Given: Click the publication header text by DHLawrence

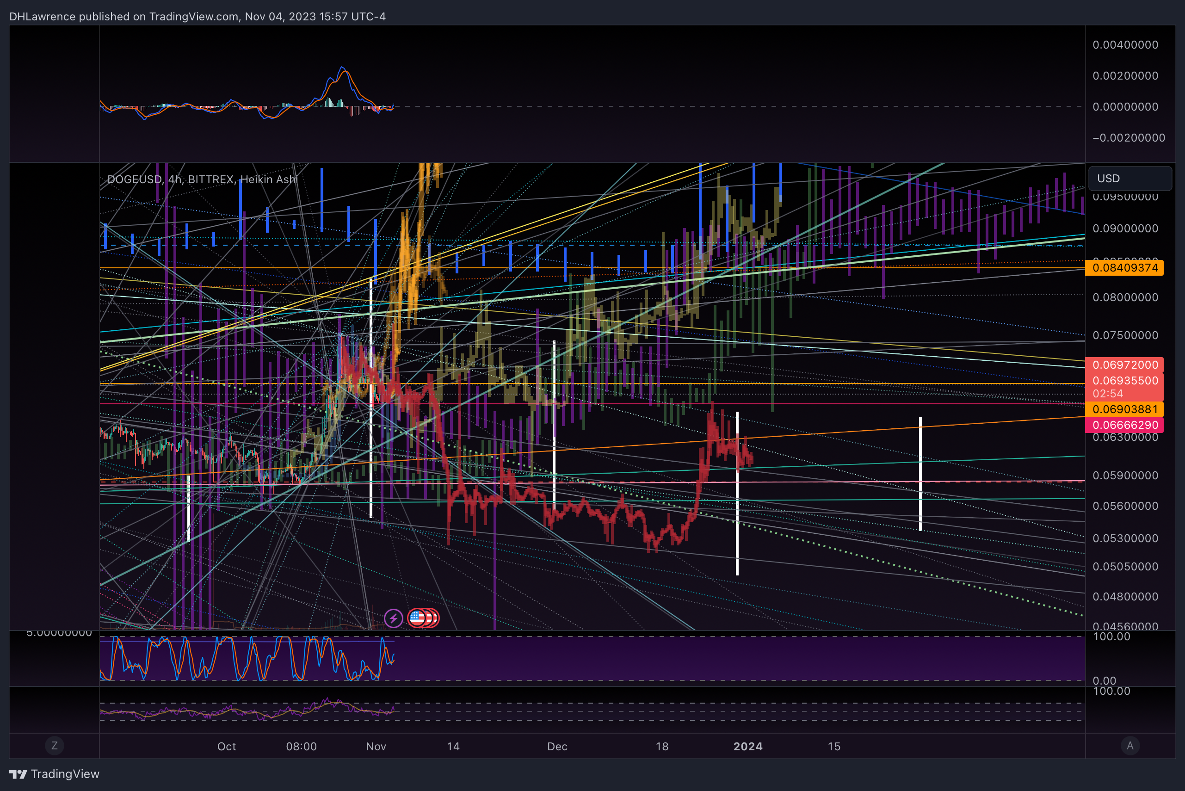Looking at the screenshot, I should tap(197, 17).
